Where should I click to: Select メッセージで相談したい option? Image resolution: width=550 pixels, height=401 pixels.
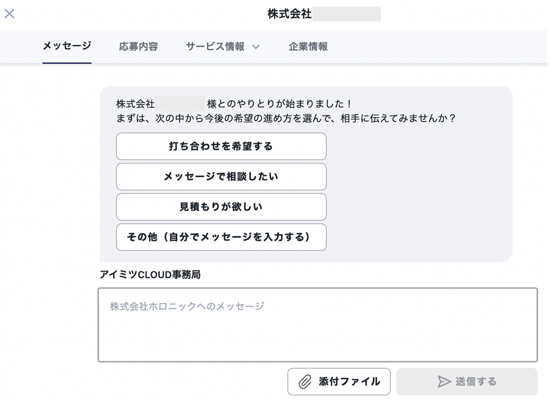[221, 177]
